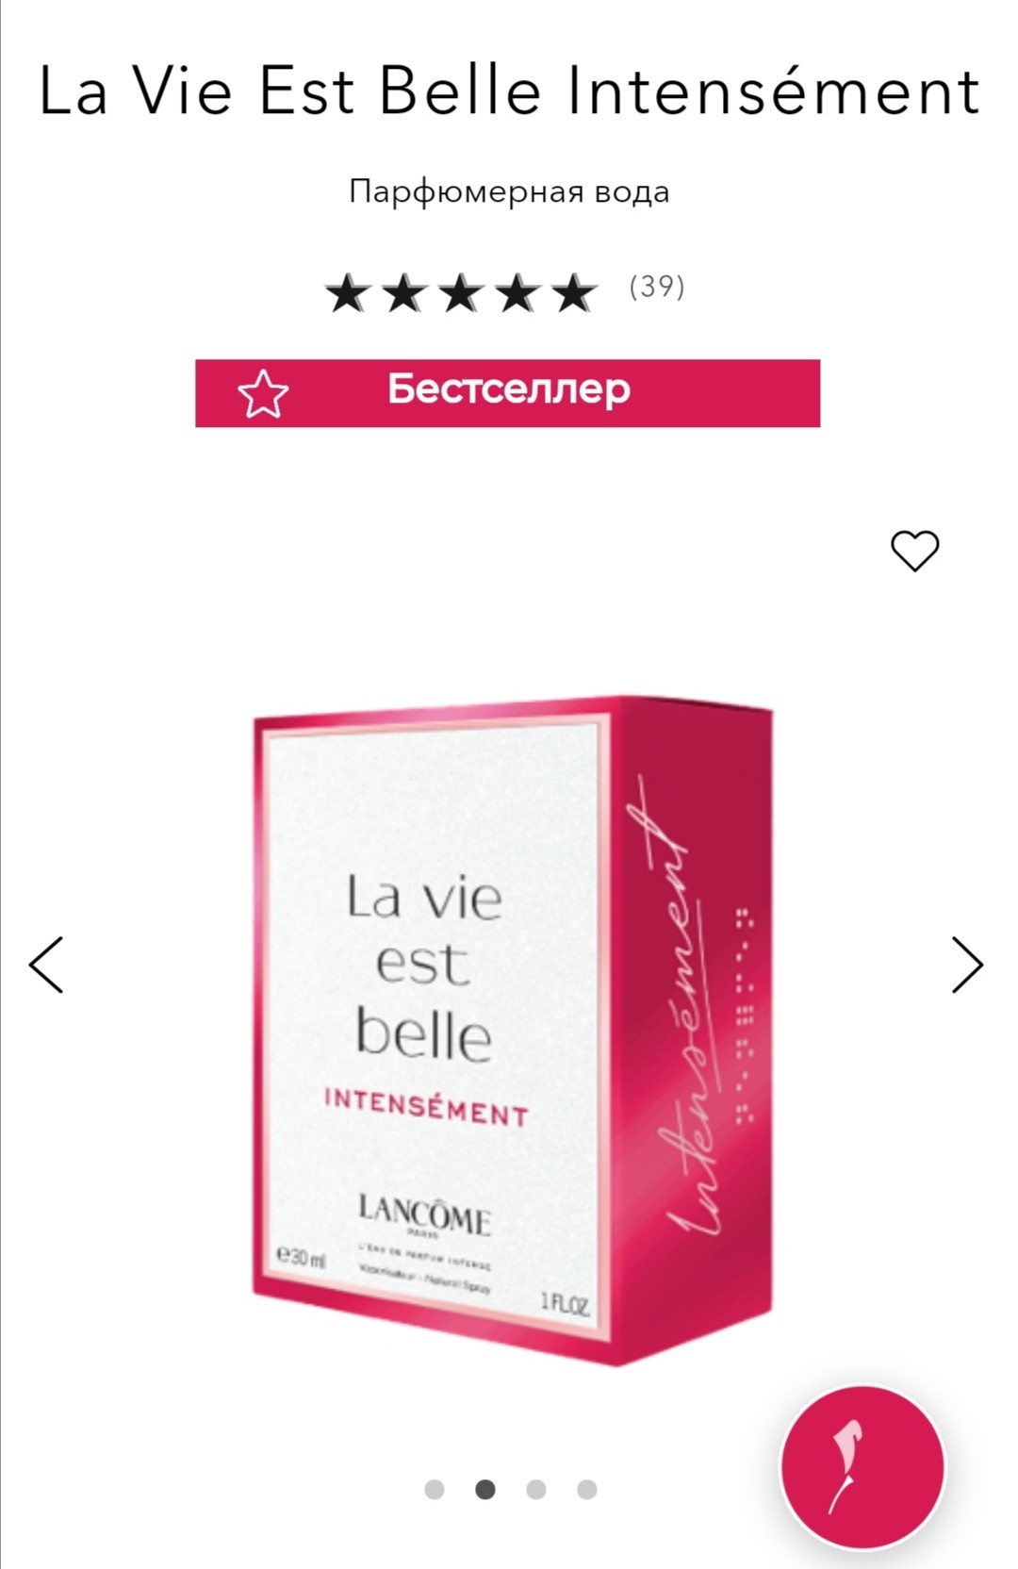Click the fifth rating star
The height and width of the screenshot is (1569, 1018).
[575, 292]
